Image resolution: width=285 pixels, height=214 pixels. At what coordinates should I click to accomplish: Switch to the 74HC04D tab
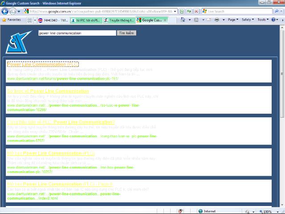[x=53, y=20]
